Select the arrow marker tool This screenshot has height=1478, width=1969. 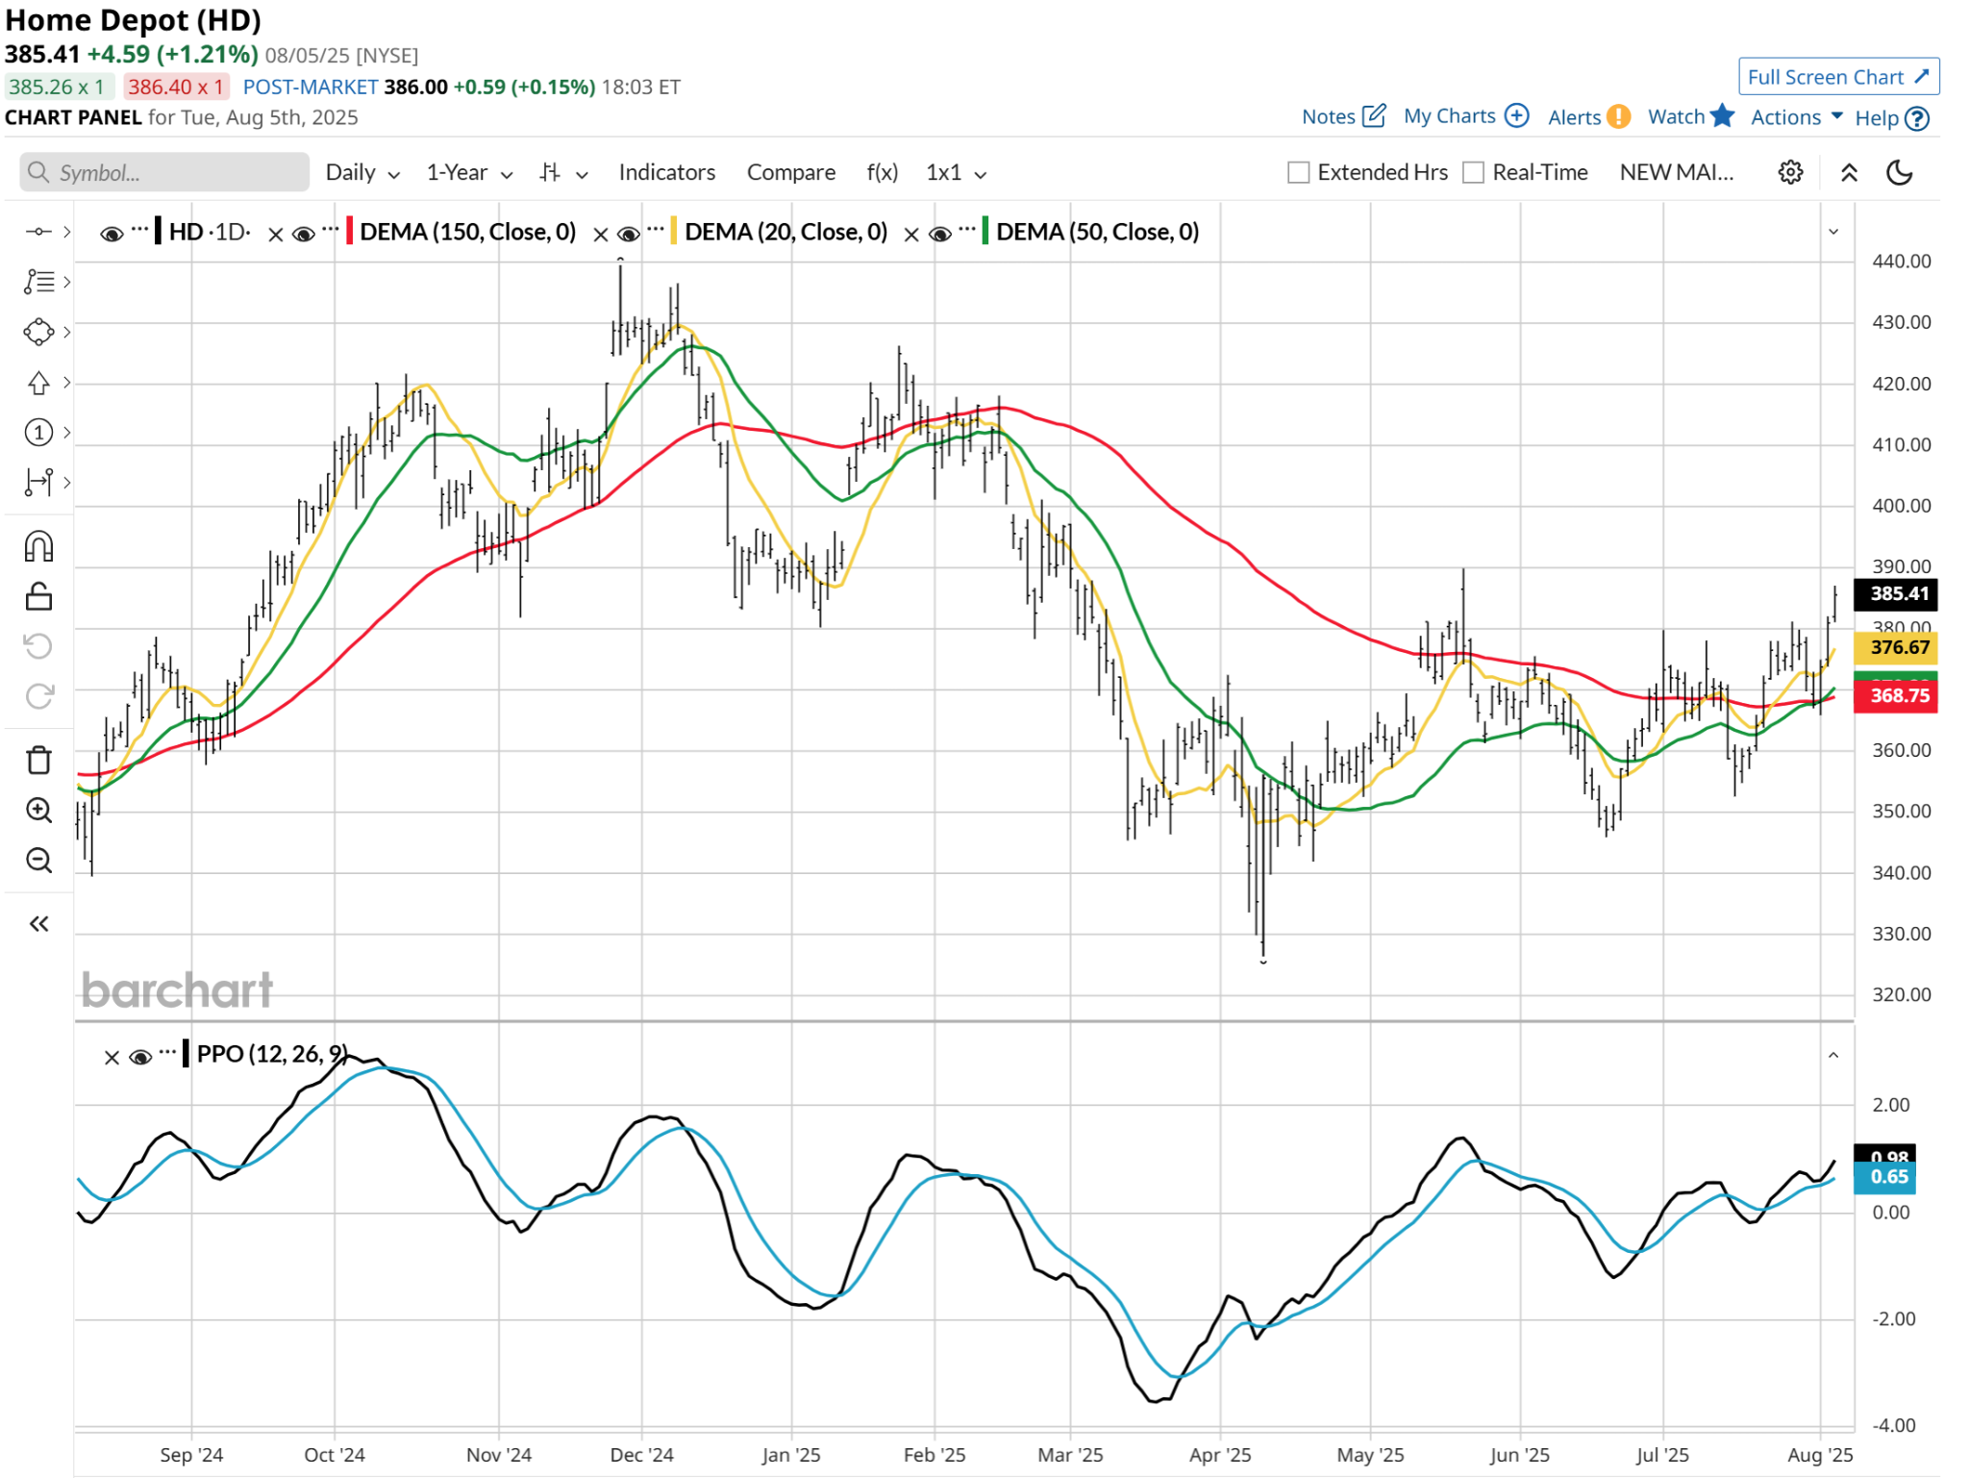(x=38, y=383)
